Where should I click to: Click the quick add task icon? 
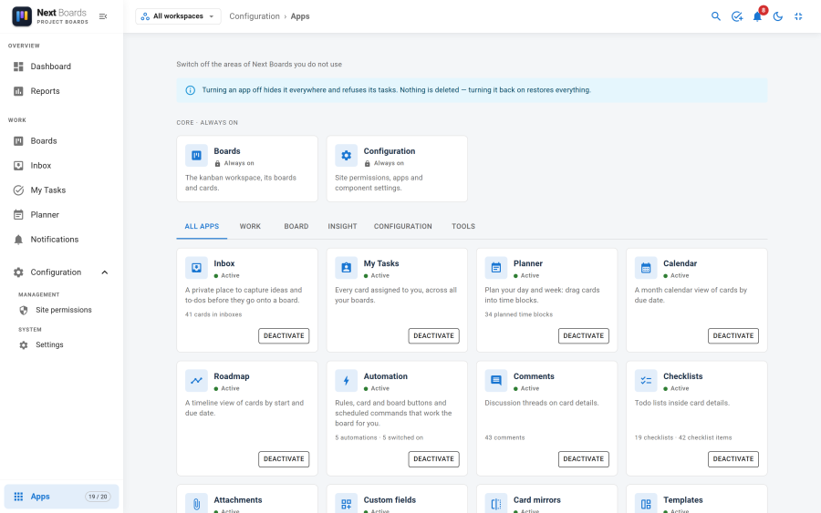tap(737, 16)
